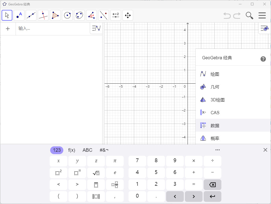Select the Move Graphics View tool
The height and width of the screenshot is (204, 271).
[128, 15]
